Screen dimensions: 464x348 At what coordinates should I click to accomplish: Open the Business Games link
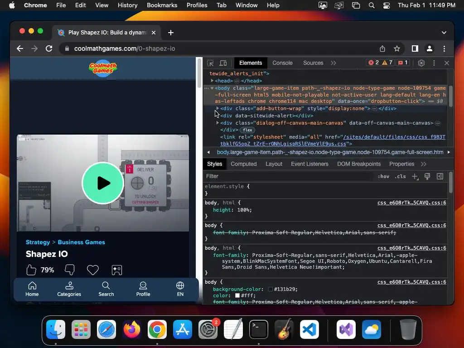(82, 242)
